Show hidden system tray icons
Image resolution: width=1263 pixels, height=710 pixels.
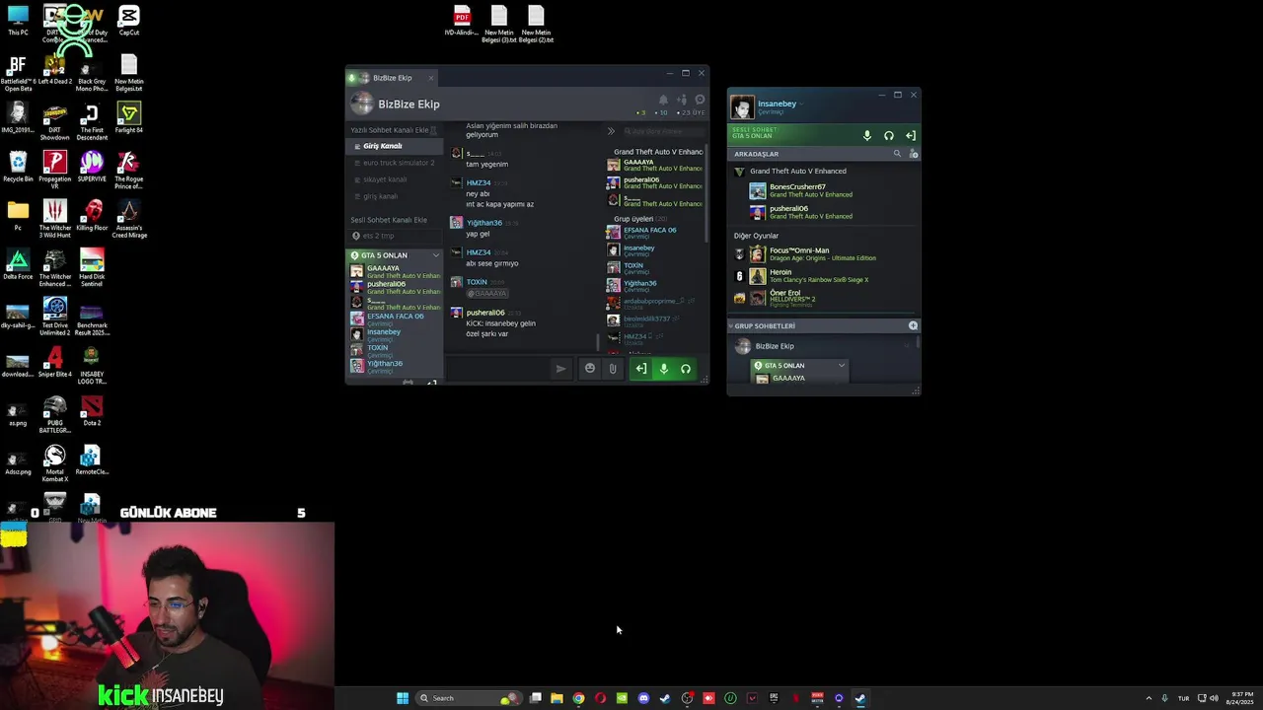click(x=1149, y=698)
